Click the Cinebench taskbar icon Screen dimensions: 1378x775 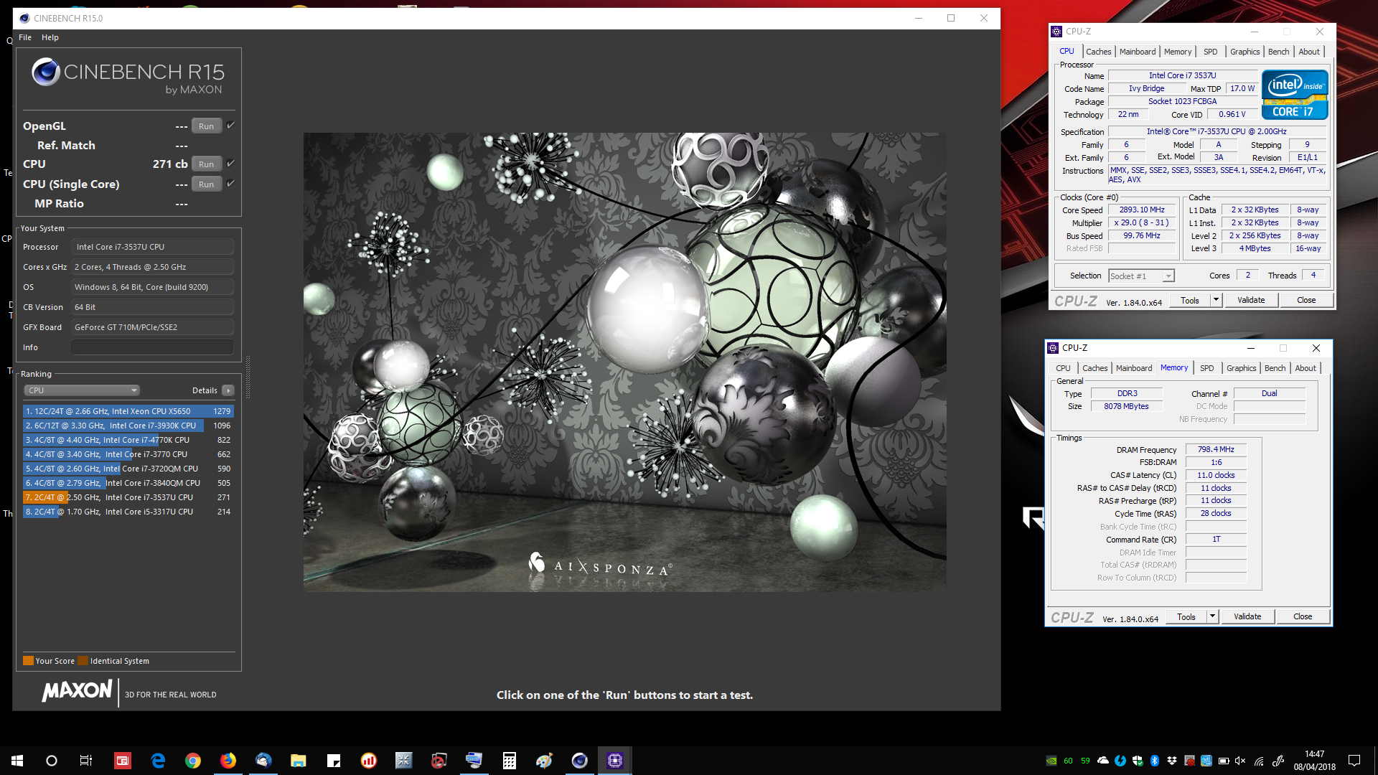(579, 761)
